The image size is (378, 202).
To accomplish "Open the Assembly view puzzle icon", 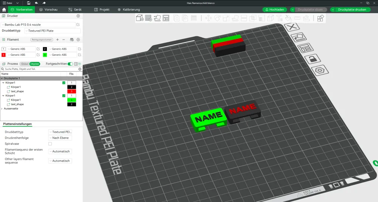I will [x=321, y=18].
